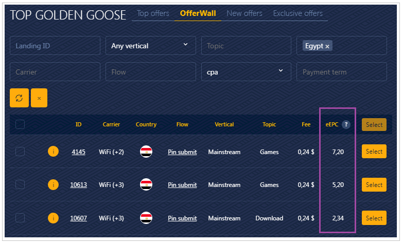Click Games topic in offer 4145 row
Image resolution: width=403 pixels, height=244 pixels.
(269, 152)
